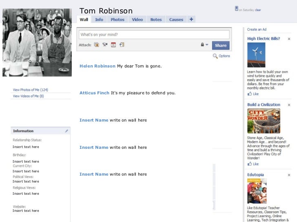The height and width of the screenshot is (222, 297).
Task: Click the What's on your mind field
Action: click(x=154, y=35)
